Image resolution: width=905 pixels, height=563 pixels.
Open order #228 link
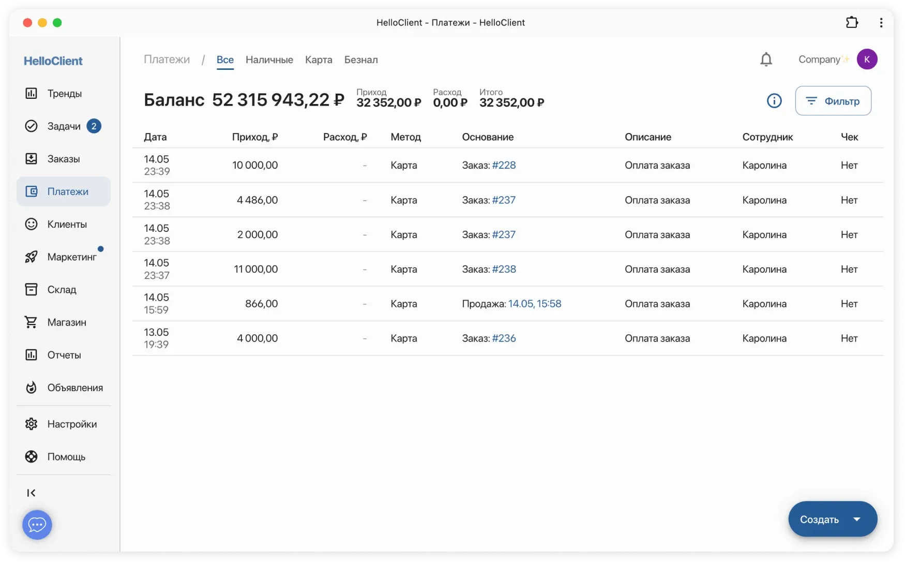(x=503, y=166)
